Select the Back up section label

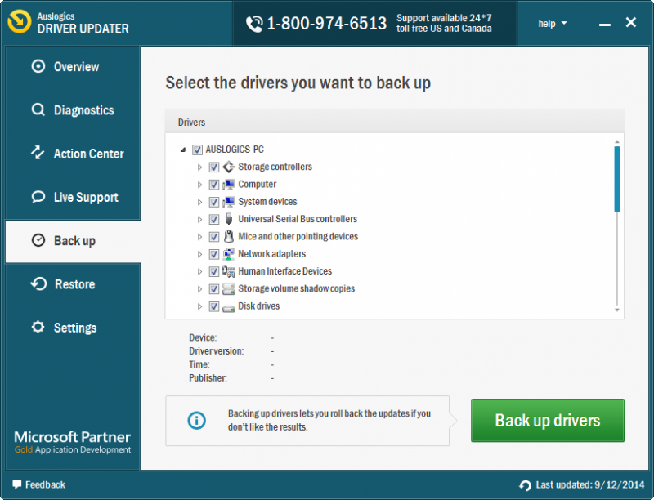(74, 241)
